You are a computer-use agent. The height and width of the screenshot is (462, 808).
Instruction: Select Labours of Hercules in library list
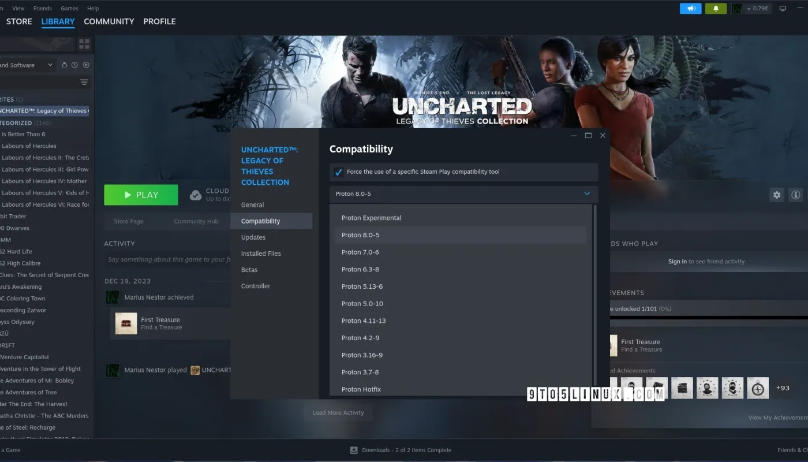pos(29,146)
